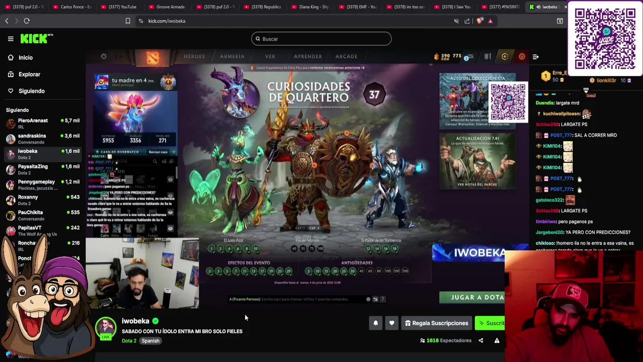Click Regala Suscripciones button
The image size is (643, 362).
click(437, 323)
